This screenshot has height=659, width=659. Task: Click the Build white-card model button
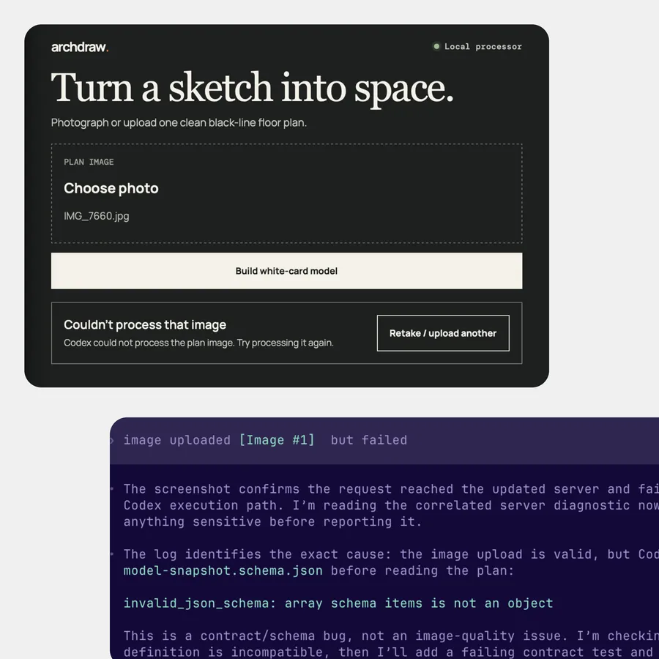(286, 271)
